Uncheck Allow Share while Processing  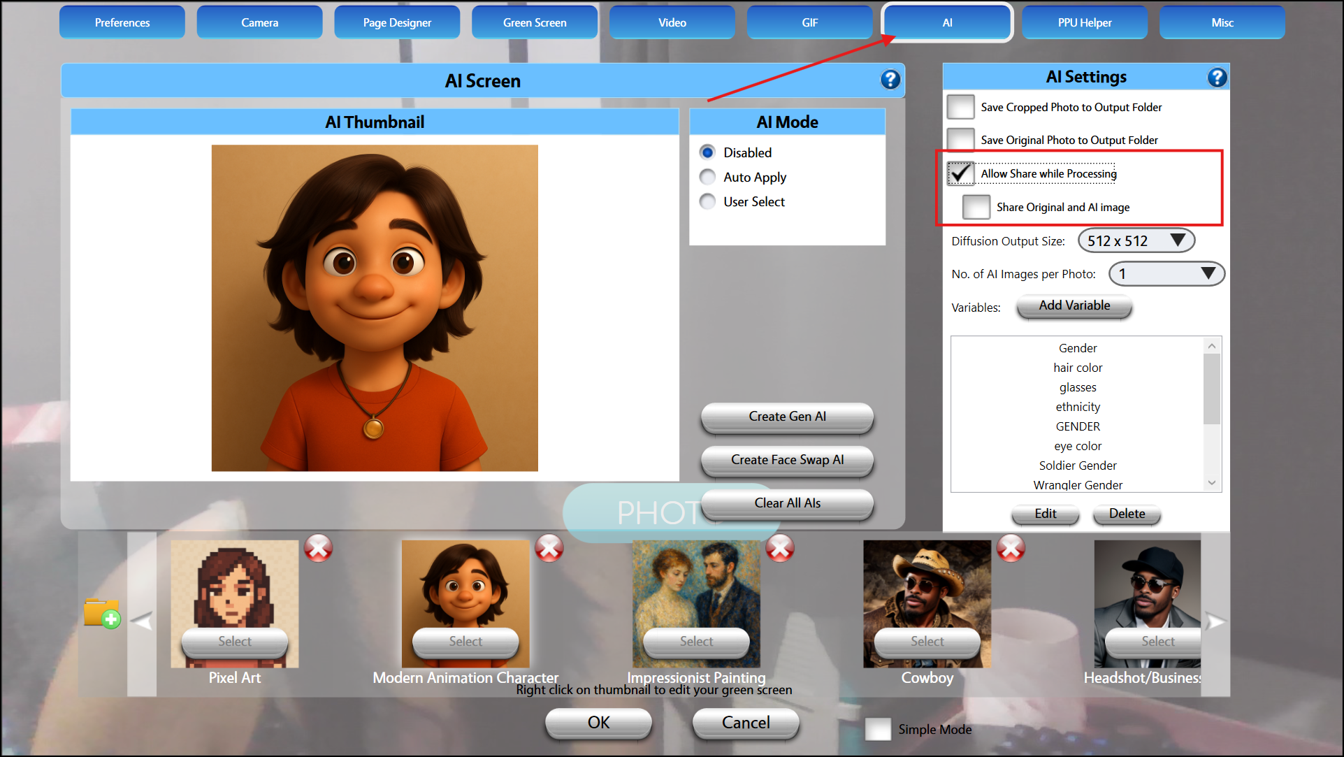(960, 173)
